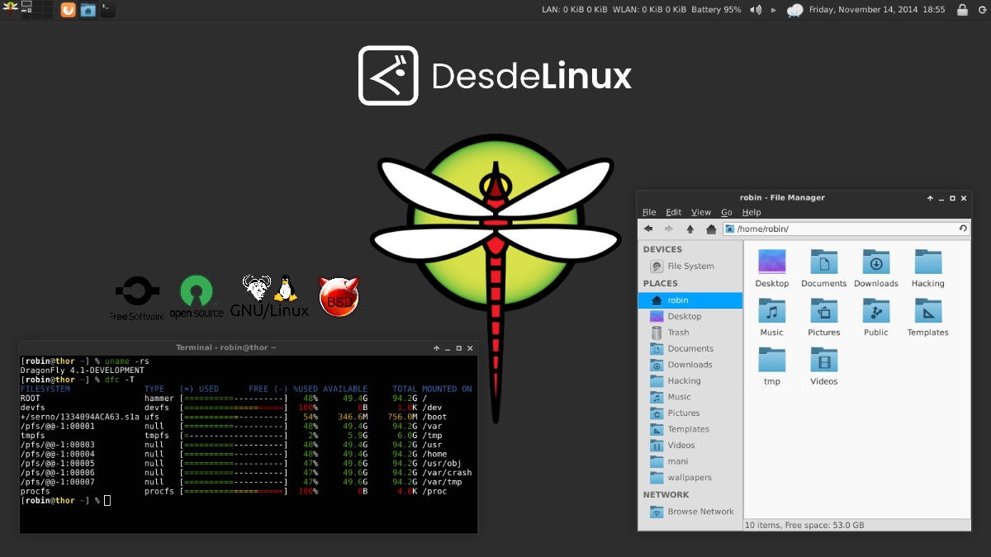Go back in File Manager toolbar
The image size is (991, 557).
tap(648, 229)
